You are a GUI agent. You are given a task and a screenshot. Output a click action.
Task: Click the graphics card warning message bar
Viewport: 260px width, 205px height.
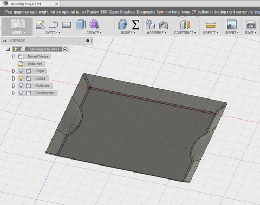[x=130, y=12]
